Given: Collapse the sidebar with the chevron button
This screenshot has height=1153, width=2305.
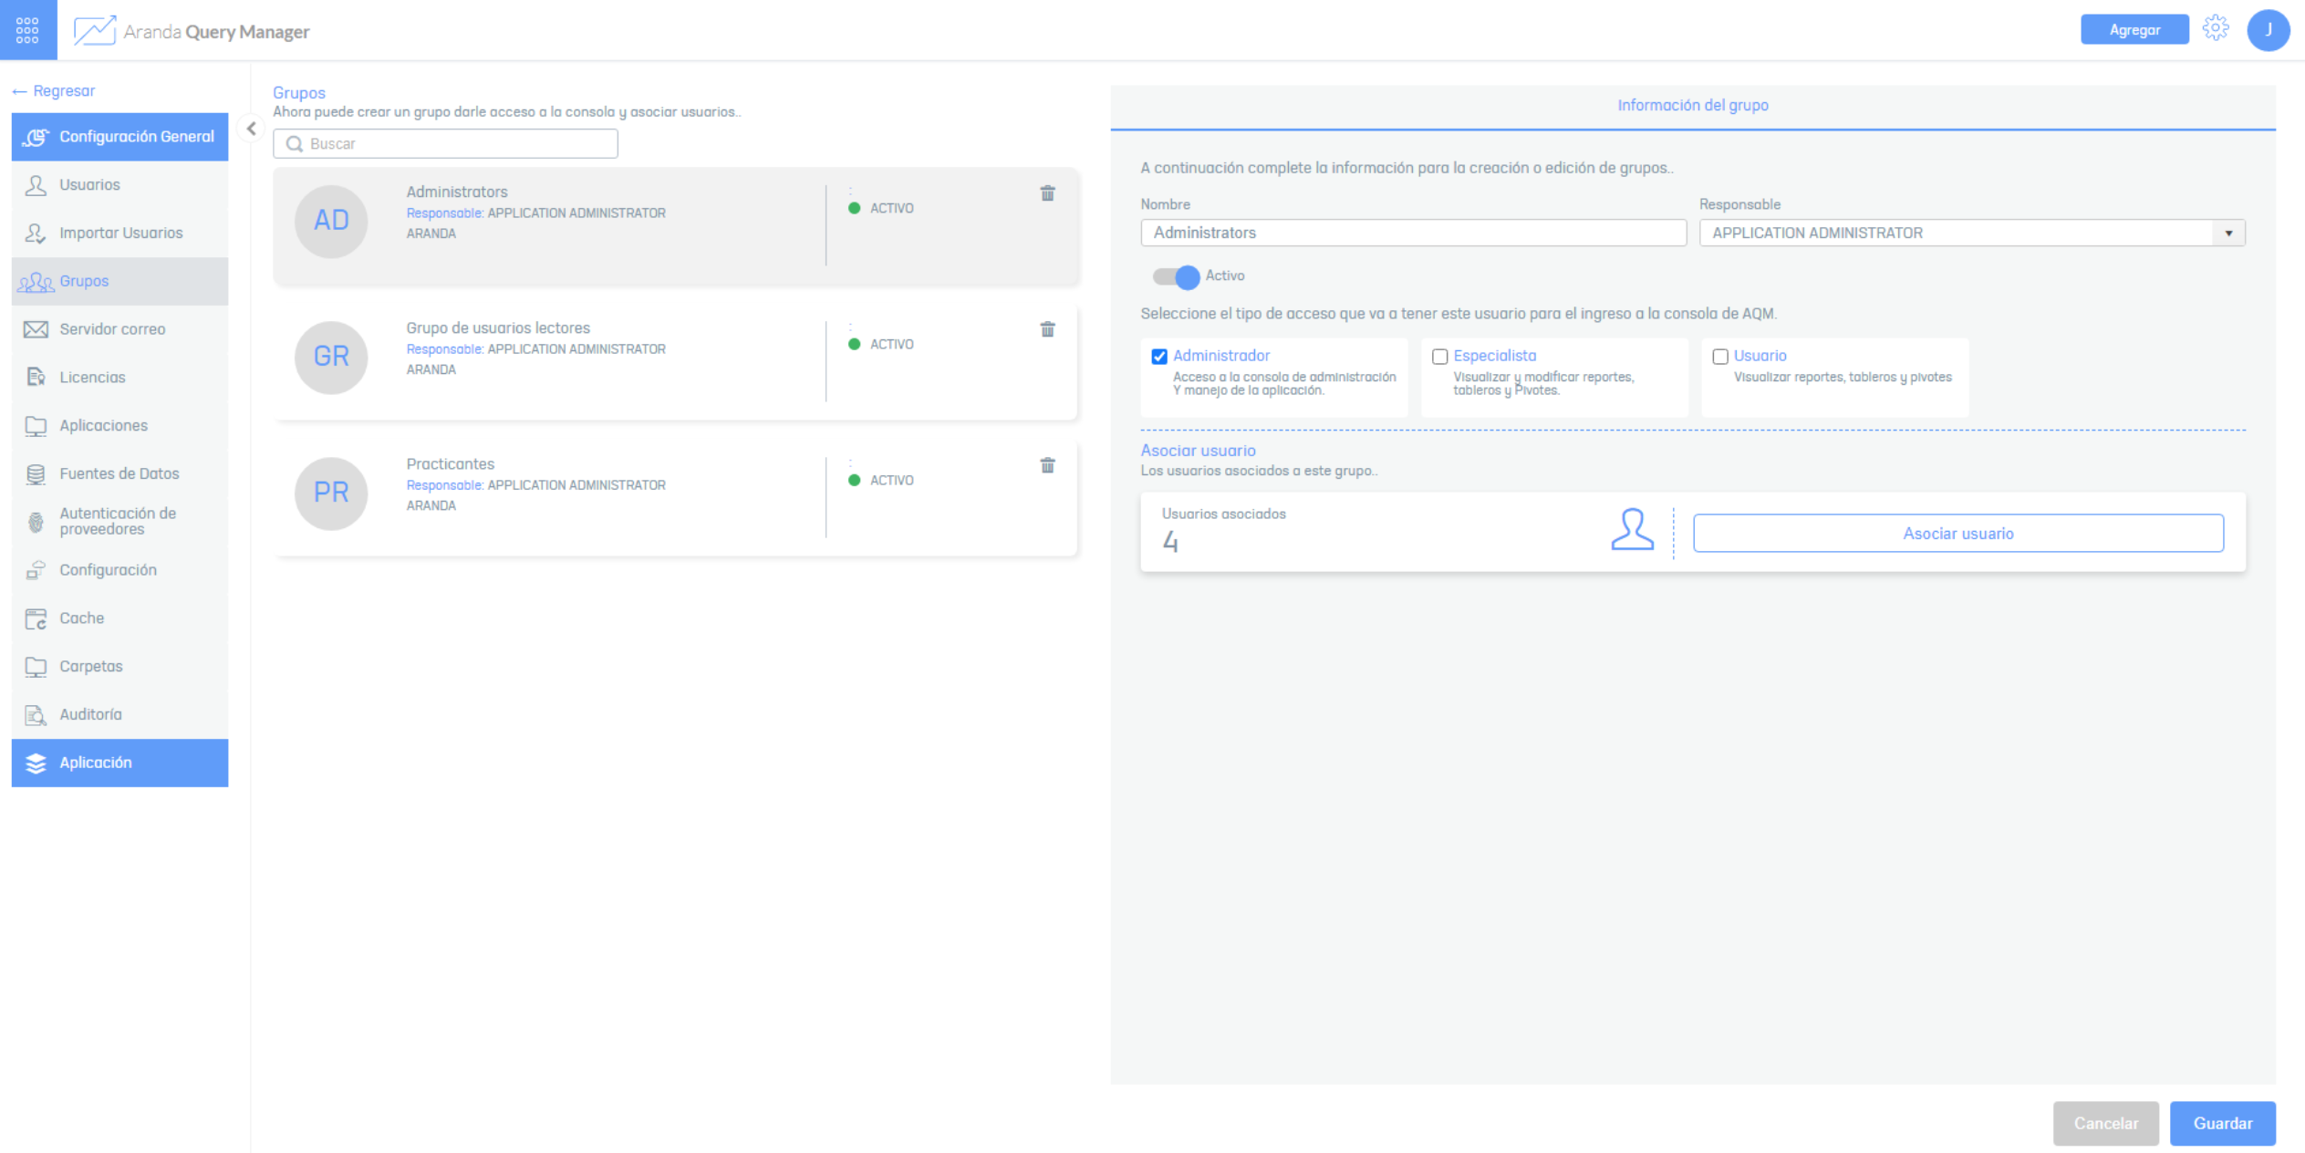Looking at the screenshot, I should click(251, 129).
